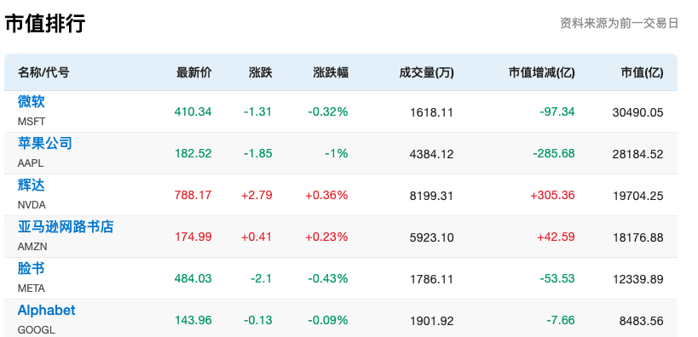This screenshot has height=337, width=698.
Task: Open the 脸书 META stock link
Action: pos(32,269)
